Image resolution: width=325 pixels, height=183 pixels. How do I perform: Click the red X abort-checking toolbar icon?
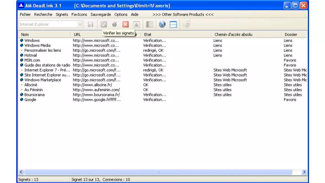(x=125, y=24)
